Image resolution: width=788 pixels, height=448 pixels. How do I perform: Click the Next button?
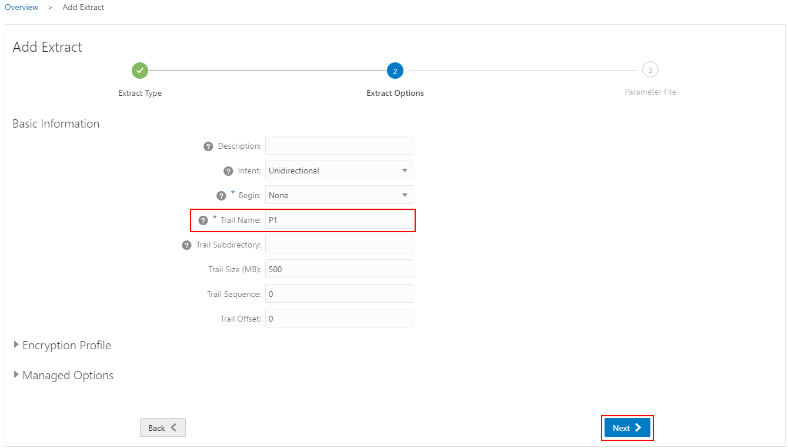627,428
